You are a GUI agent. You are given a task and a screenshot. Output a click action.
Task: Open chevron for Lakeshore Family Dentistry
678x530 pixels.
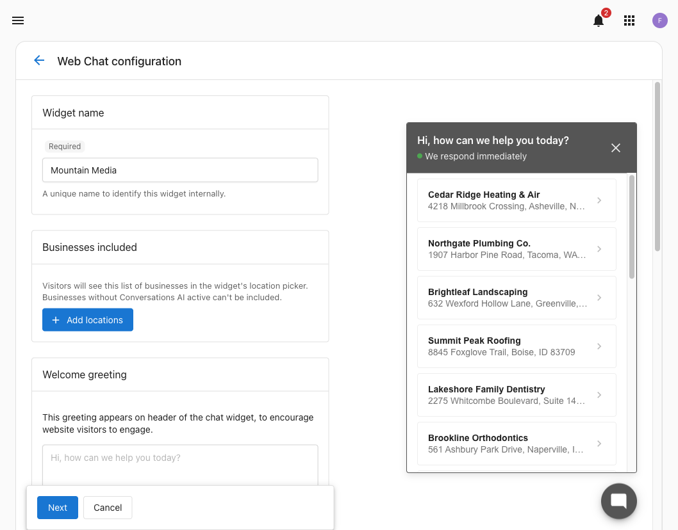coord(599,395)
